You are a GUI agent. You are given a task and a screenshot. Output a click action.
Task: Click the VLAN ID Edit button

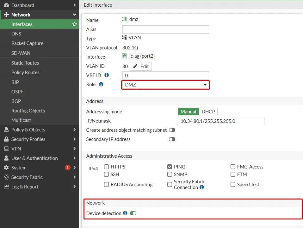141,66
